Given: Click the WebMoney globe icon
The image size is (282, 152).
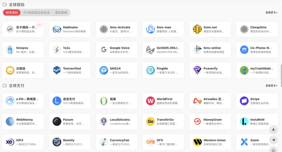Looking at the screenshot, I should pyautogui.click(x=10, y=121).
